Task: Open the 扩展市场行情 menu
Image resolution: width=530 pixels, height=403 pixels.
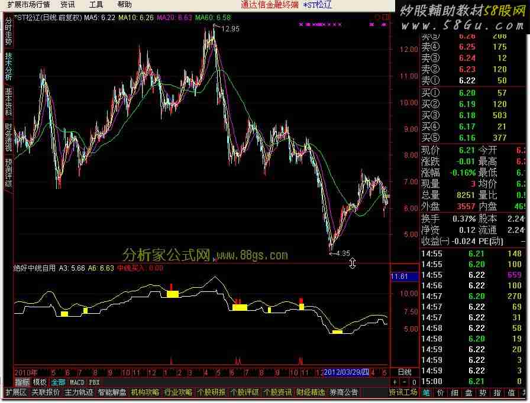Action: coord(27,4)
